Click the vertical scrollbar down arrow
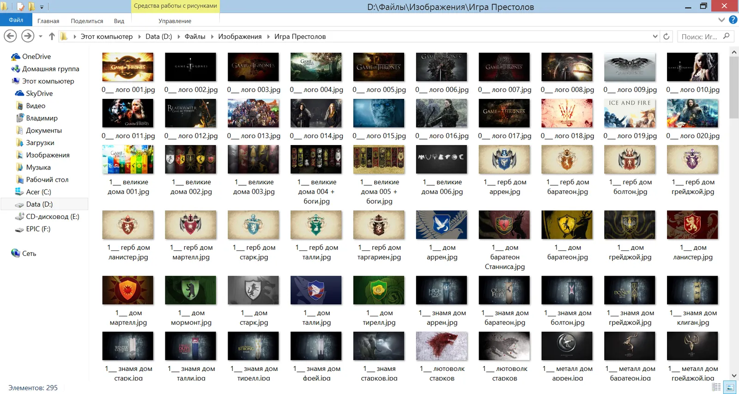Image resolution: width=739 pixels, height=394 pixels. tap(734, 376)
